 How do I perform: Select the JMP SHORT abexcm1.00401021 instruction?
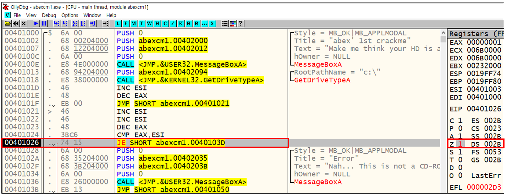[x=173, y=104]
